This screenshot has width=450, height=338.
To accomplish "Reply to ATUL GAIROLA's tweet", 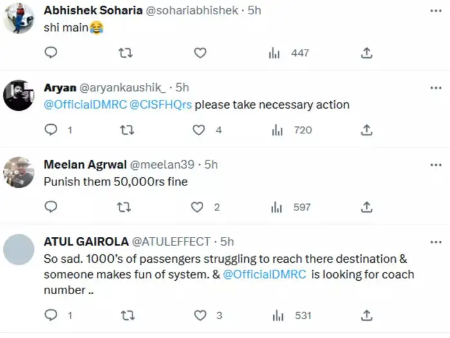I will (51, 315).
